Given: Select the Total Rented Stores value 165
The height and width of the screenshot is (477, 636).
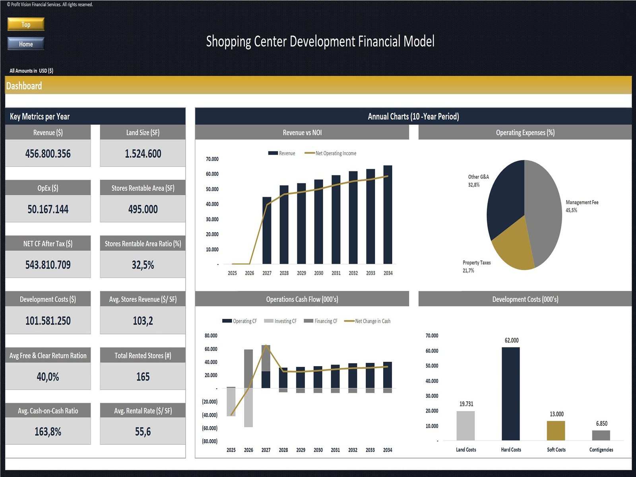Looking at the screenshot, I should click(x=143, y=376).
